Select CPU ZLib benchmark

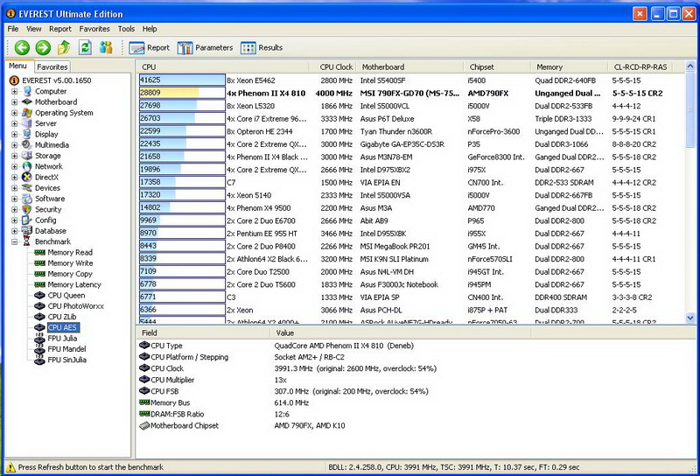(x=62, y=317)
